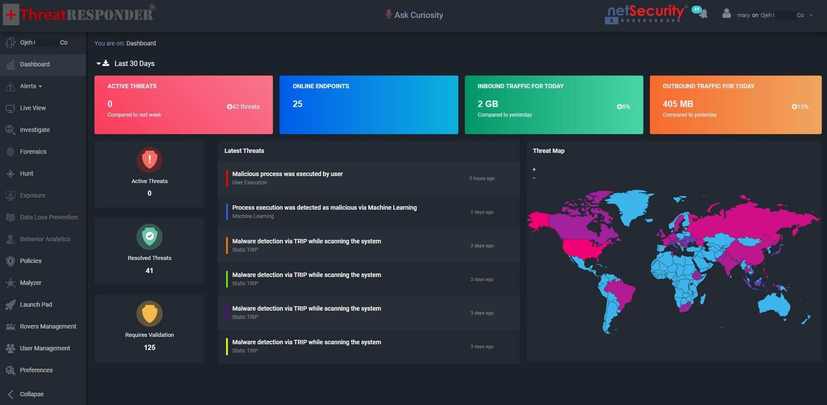Click the green Resolved Threats shield icon
827x405 pixels.
coord(150,236)
